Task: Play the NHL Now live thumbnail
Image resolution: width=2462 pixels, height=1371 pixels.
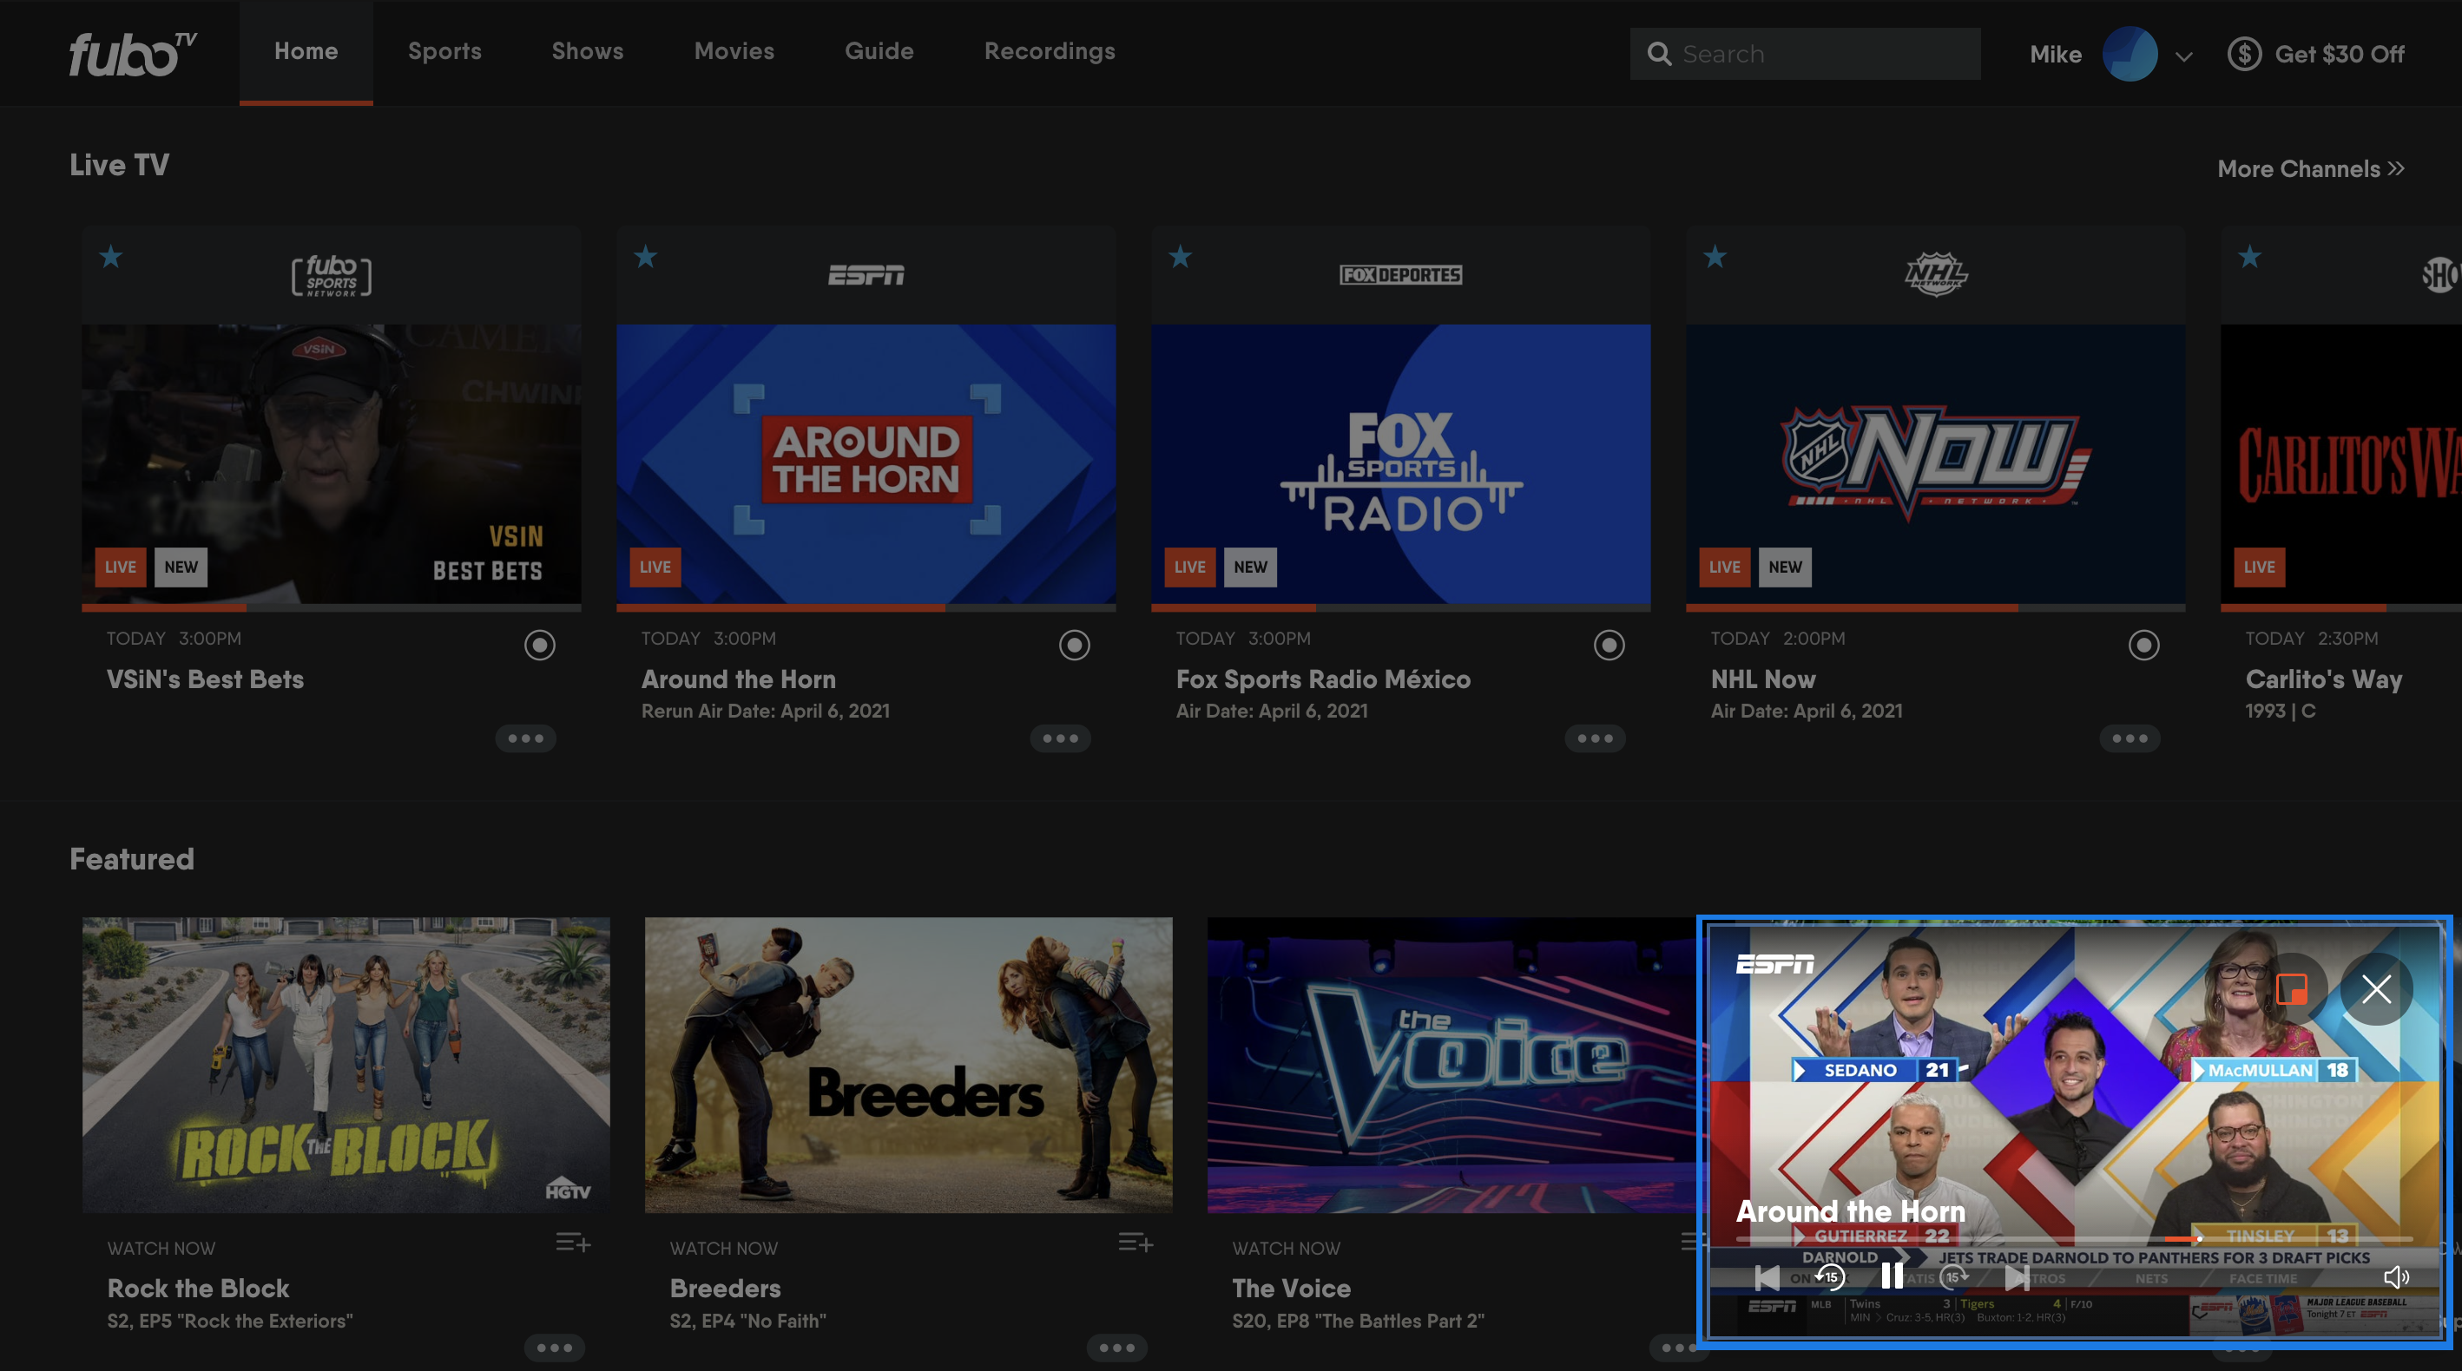Action: click(x=1935, y=463)
